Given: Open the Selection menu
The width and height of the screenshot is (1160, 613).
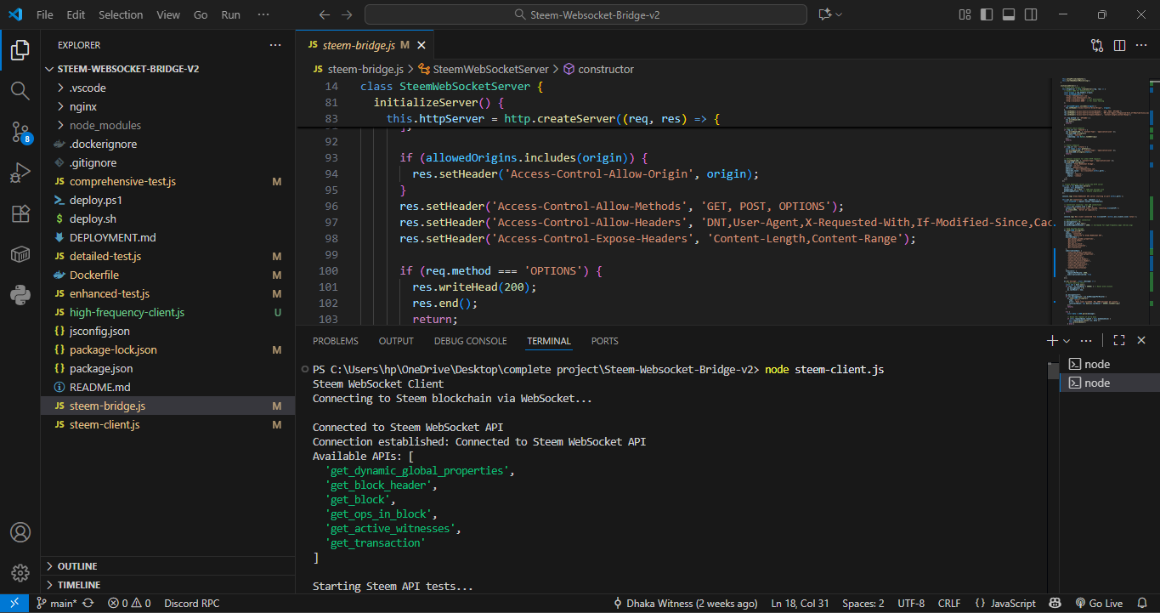Looking at the screenshot, I should coord(121,14).
